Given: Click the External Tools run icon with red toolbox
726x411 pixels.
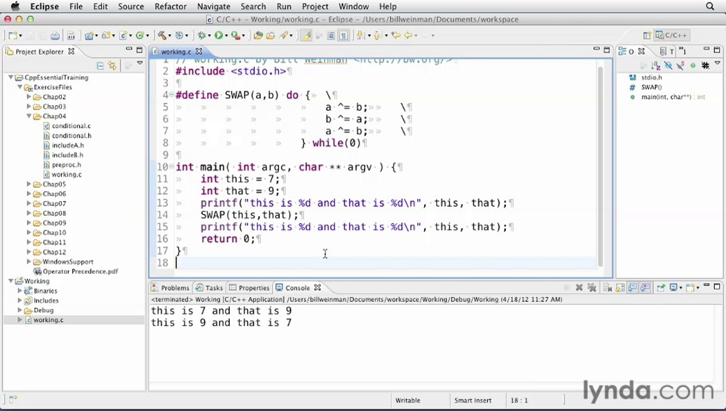Looking at the screenshot, I should pyautogui.click(x=235, y=35).
